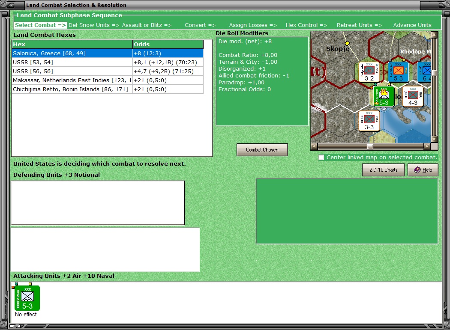Open Help for land combat
Screen dimensions: 450x330
point(423,170)
